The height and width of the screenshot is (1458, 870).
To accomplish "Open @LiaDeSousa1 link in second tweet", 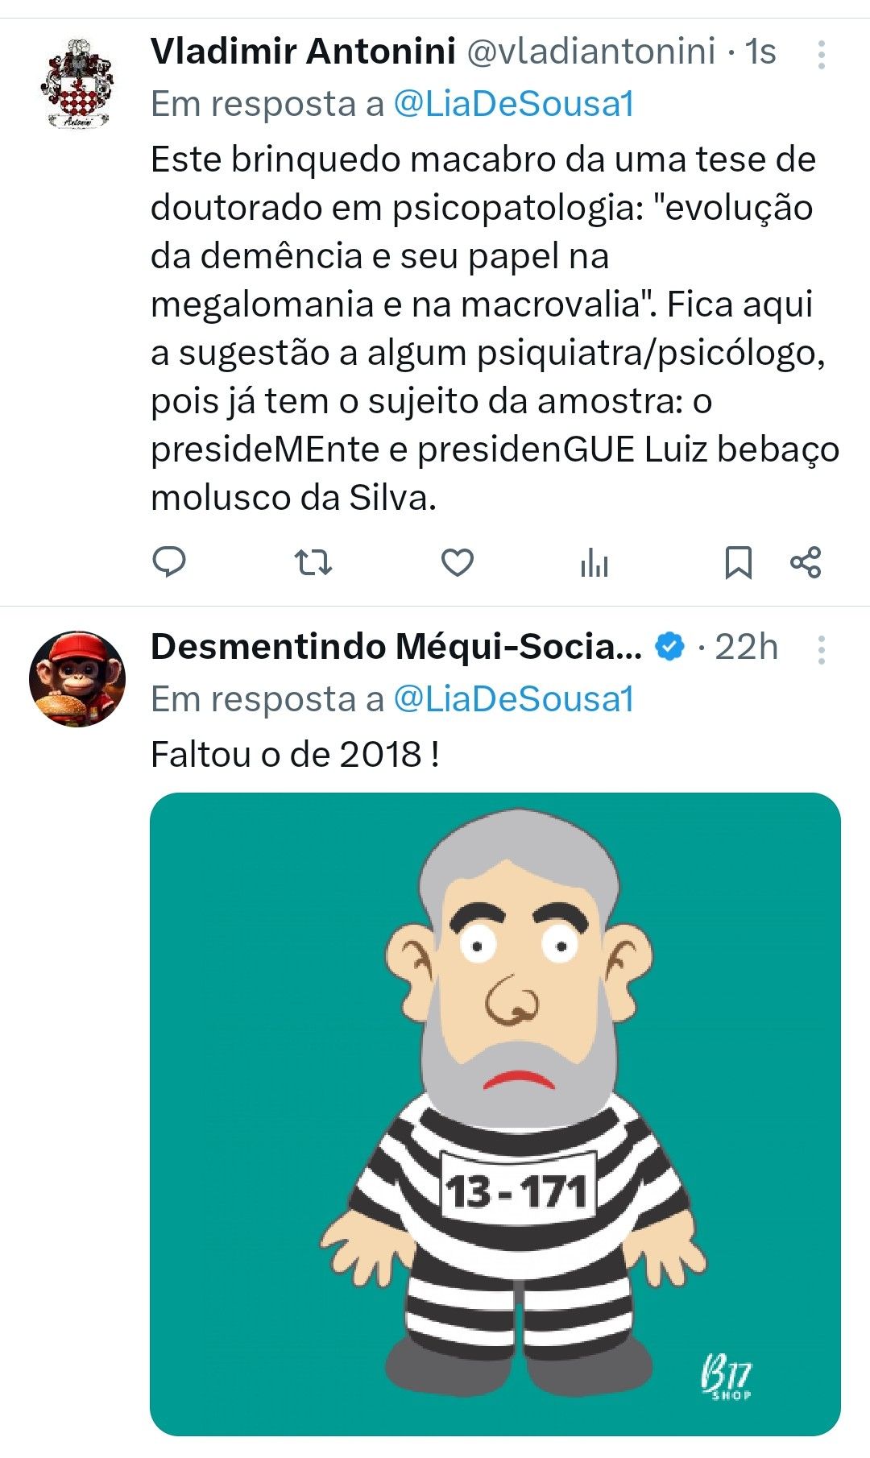I will (x=513, y=699).
